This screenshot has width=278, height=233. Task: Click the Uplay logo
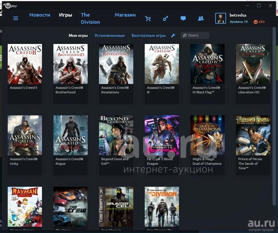pyautogui.click(x=10, y=6)
